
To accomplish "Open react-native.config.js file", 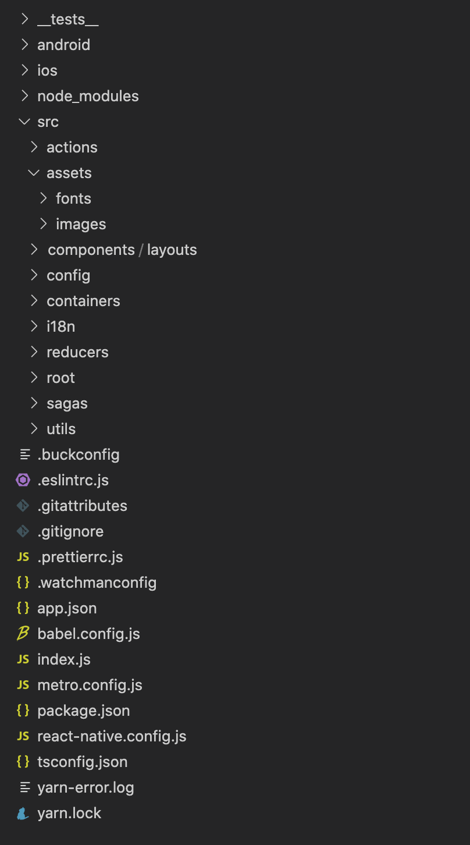I will 112,736.
